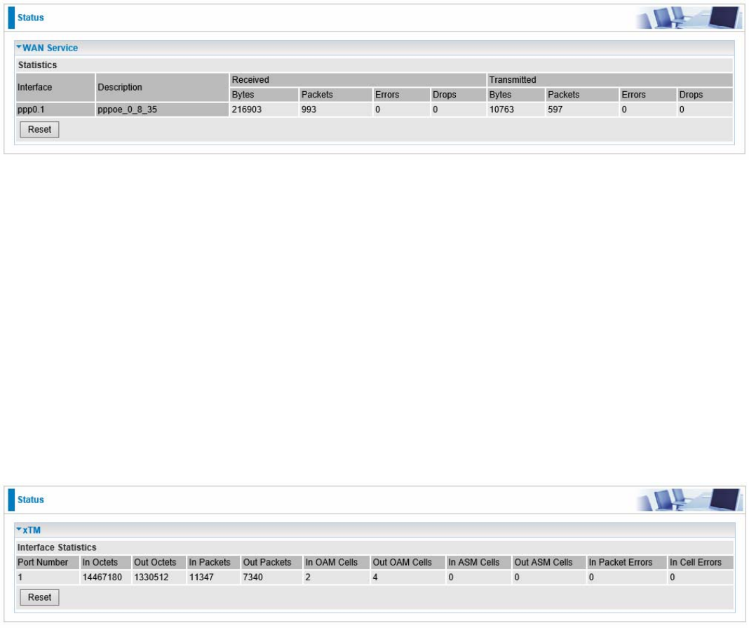Click the In ASM Cells header

pos(478,563)
